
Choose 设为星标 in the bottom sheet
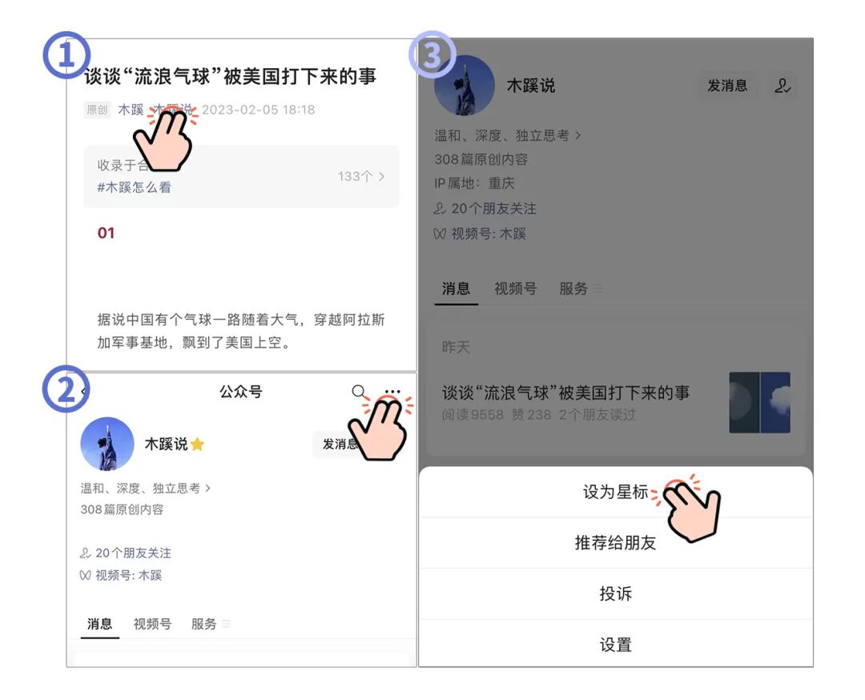pyautogui.click(x=616, y=492)
